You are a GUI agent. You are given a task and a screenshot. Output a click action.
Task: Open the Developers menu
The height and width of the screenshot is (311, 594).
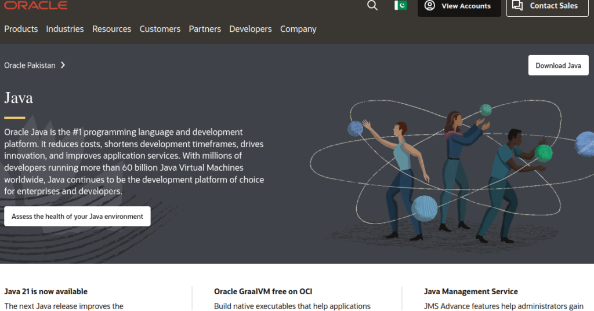251,29
